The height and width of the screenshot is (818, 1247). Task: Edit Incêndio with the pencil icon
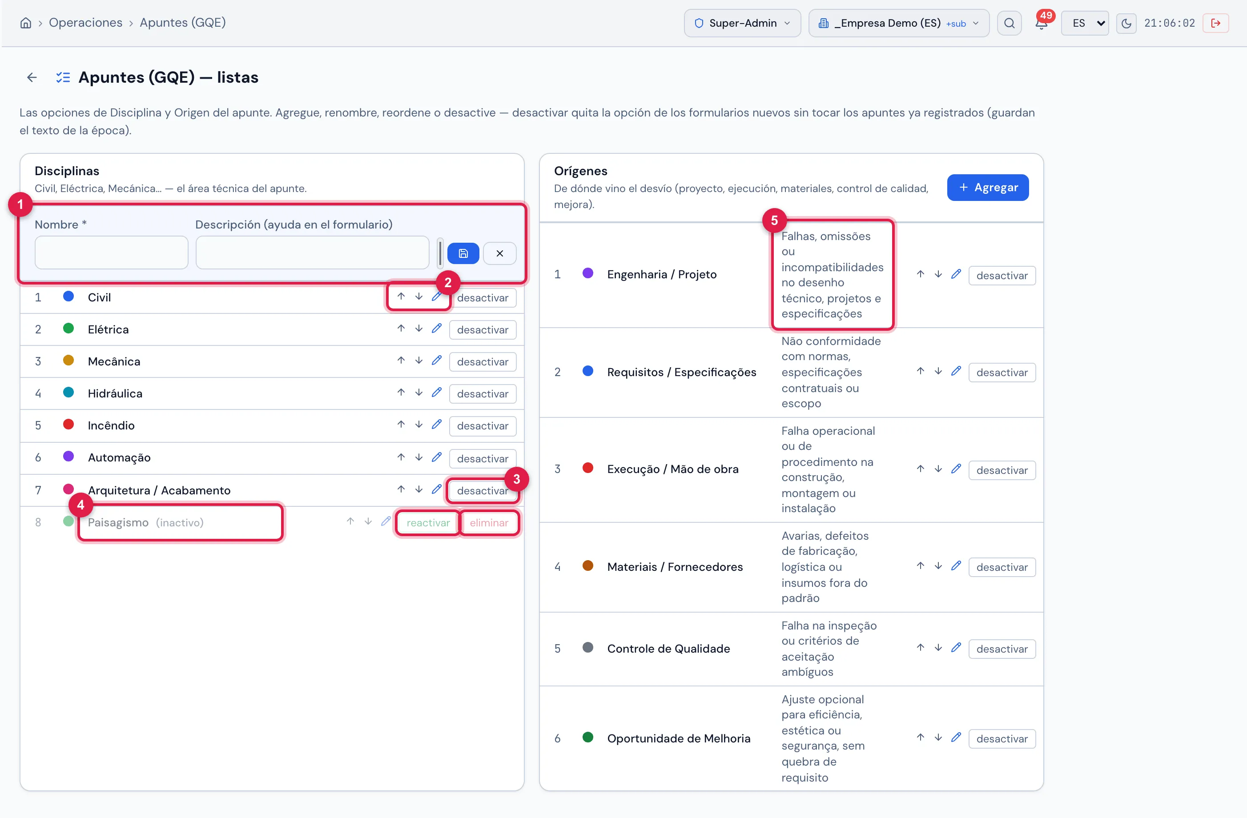click(436, 425)
